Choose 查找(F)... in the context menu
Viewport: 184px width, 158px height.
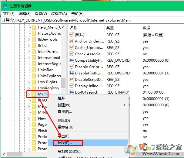(65, 112)
